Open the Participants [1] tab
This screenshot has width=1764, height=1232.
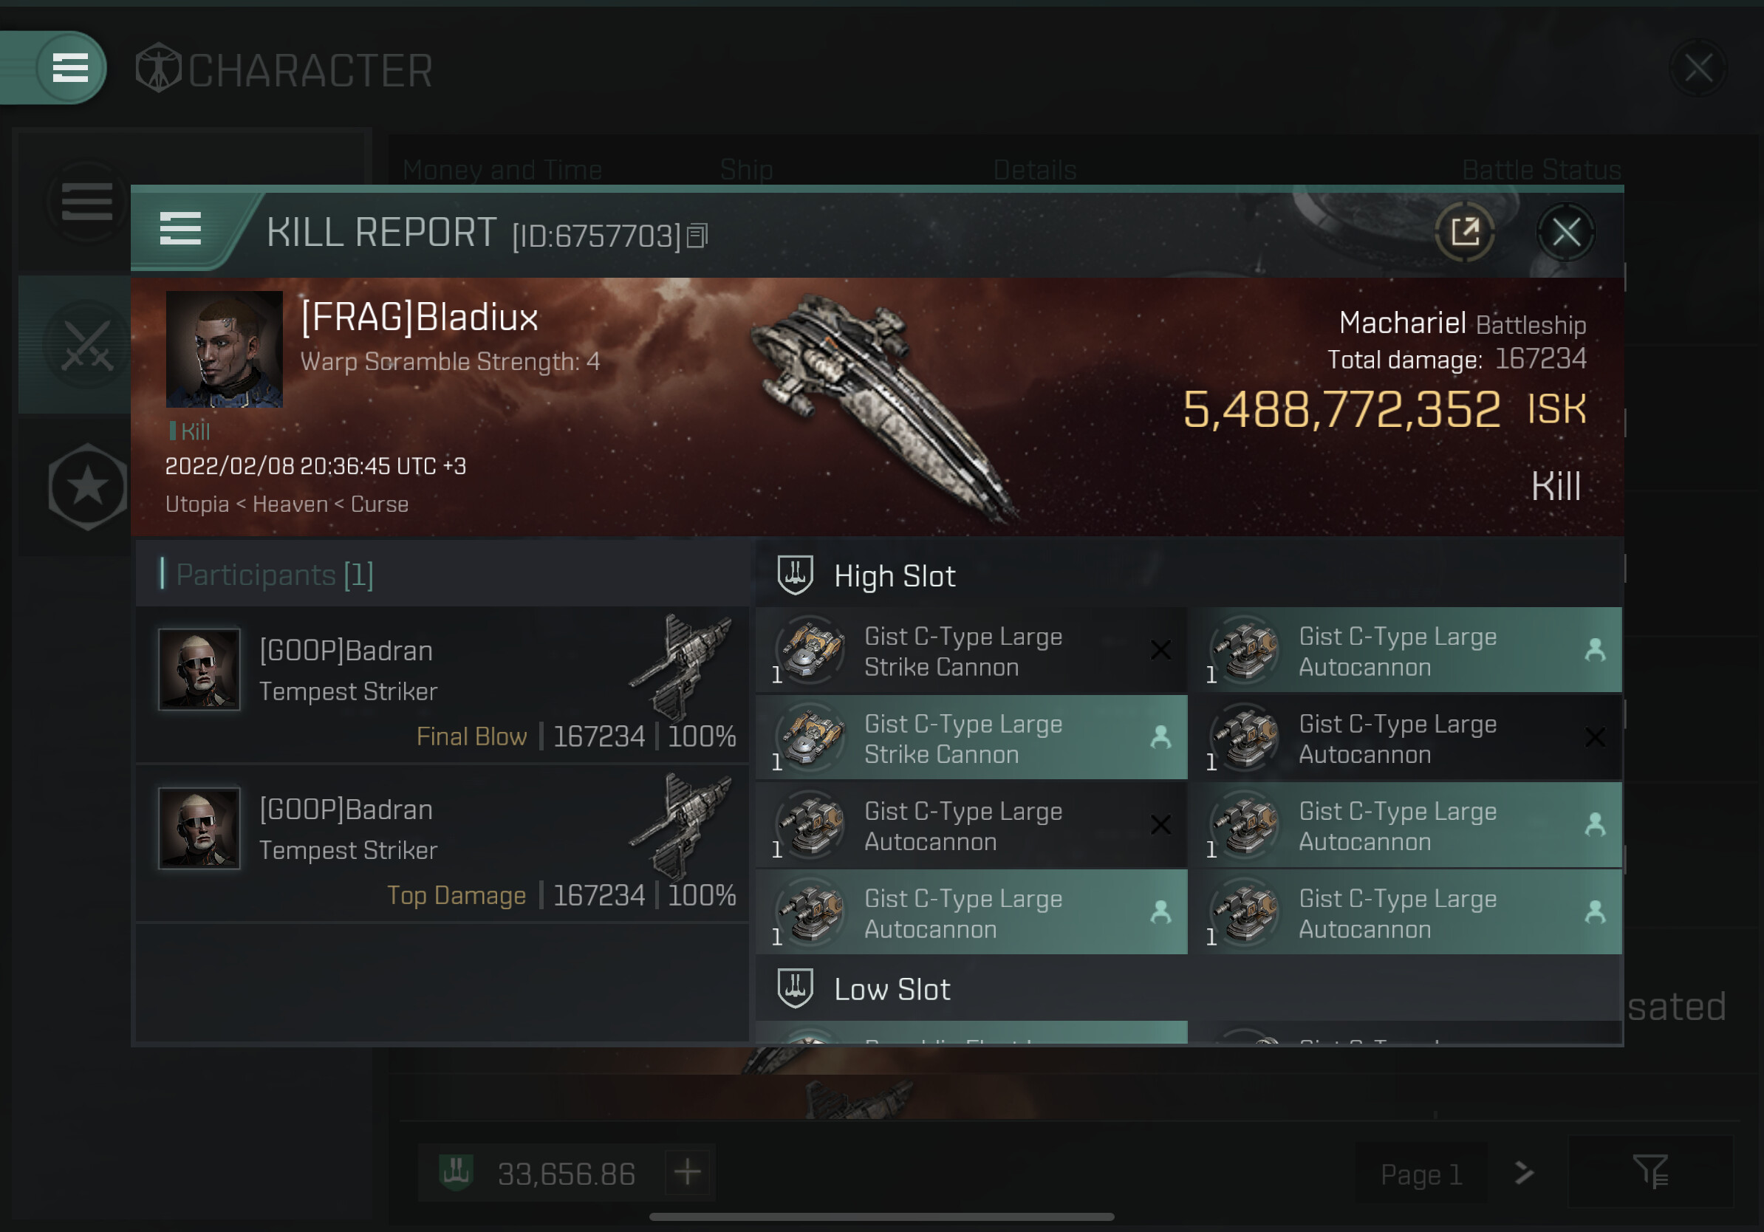(x=275, y=575)
